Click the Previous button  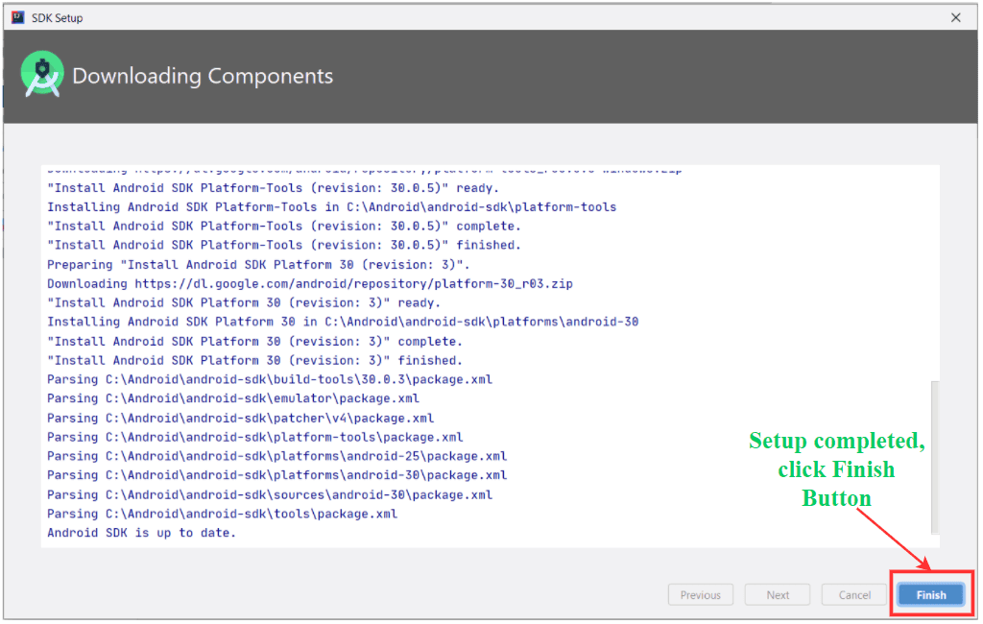tap(700, 594)
